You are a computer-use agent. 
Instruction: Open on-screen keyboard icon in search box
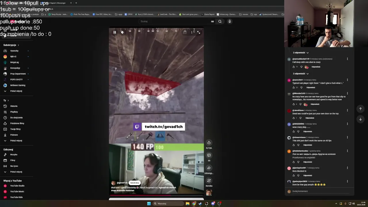pos(212,21)
